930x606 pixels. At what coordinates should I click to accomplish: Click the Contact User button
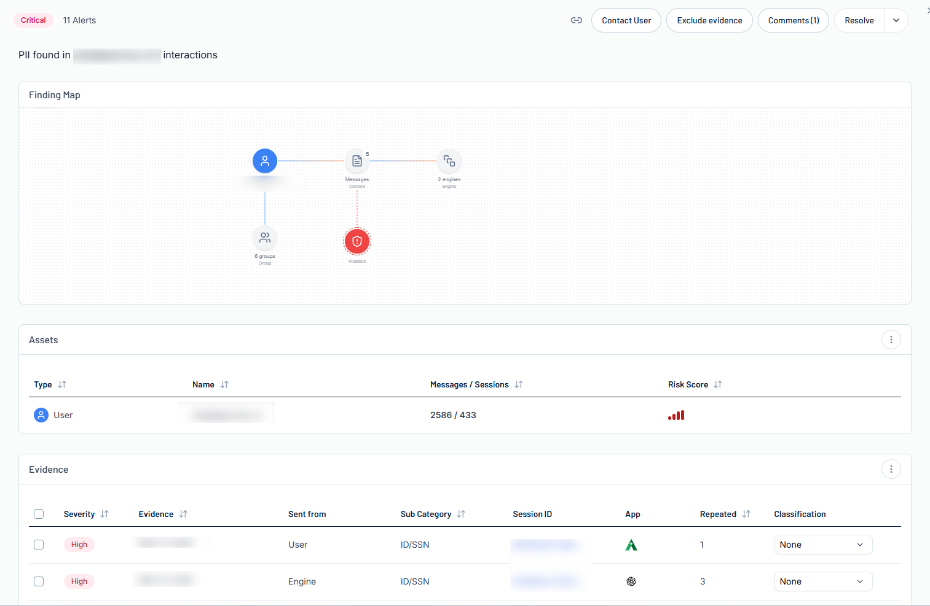click(x=626, y=20)
